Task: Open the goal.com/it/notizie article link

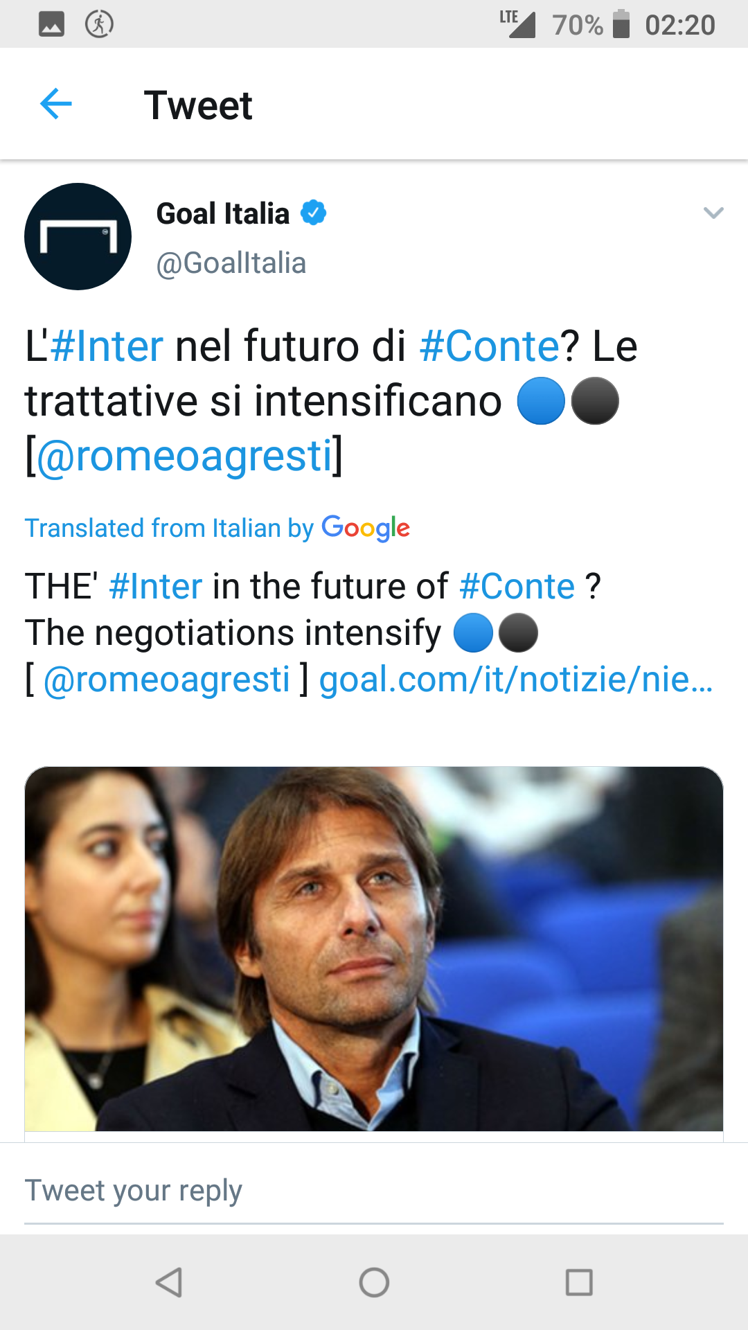Action: click(515, 679)
